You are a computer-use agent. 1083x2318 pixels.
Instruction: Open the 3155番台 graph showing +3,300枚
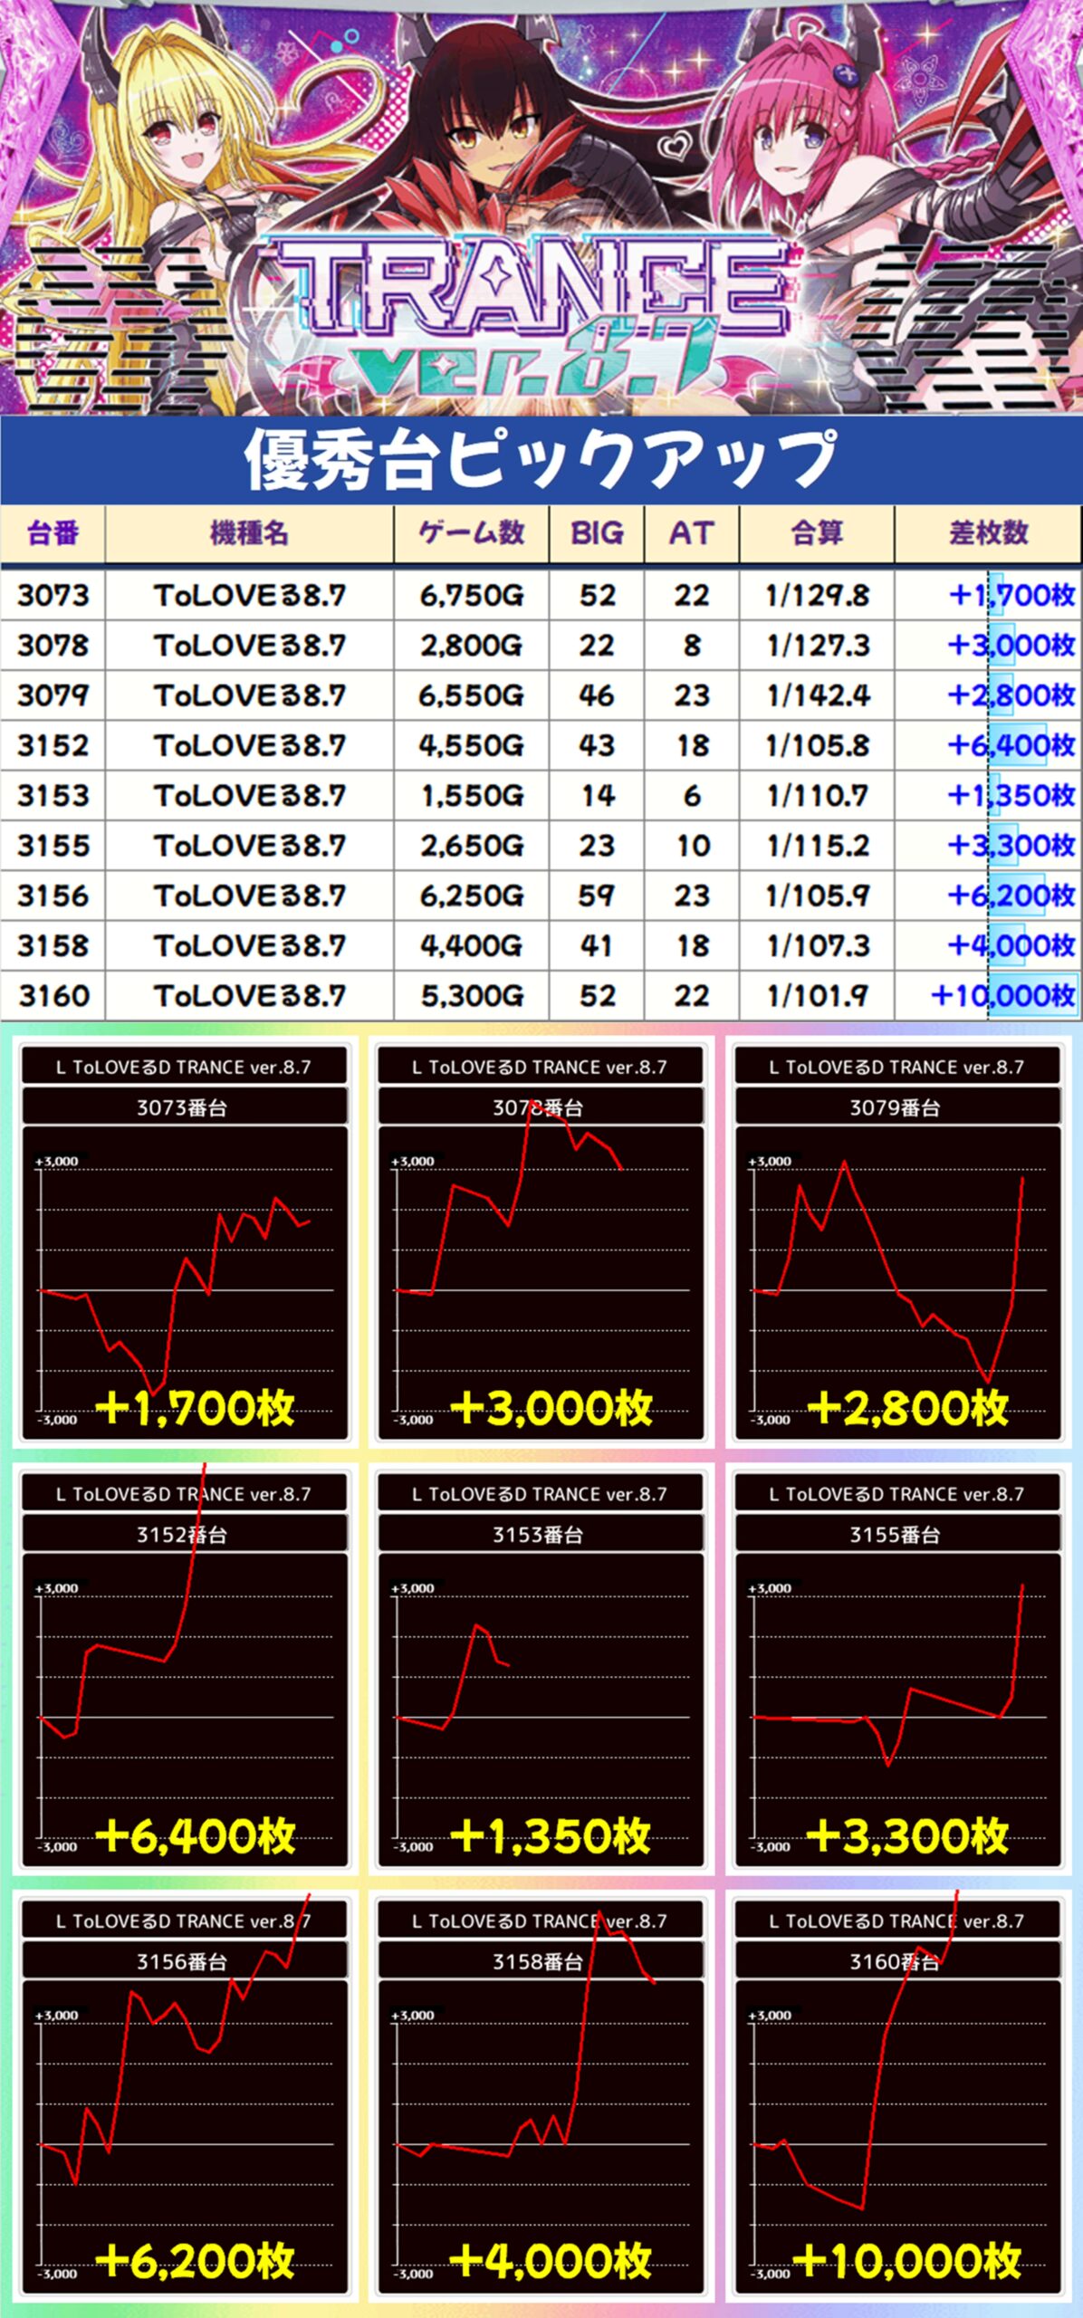pyautogui.click(x=897, y=1693)
